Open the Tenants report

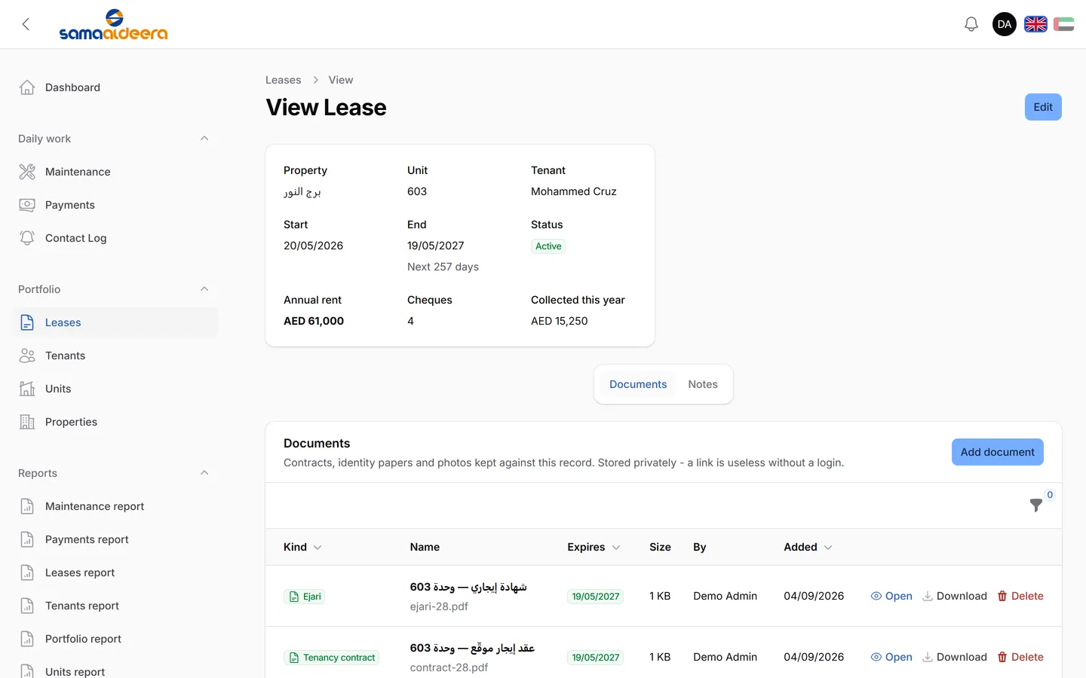point(115,606)
